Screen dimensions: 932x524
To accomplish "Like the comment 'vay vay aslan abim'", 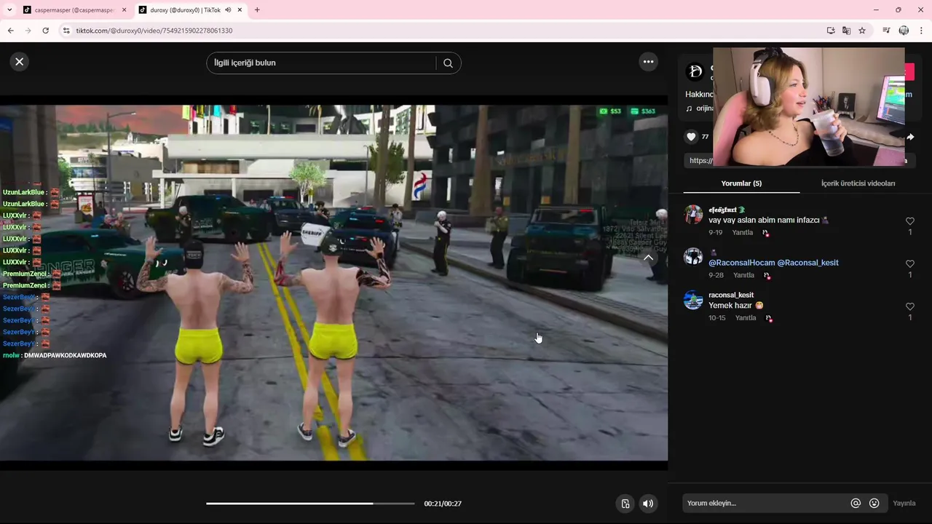I will click(909, 221).
